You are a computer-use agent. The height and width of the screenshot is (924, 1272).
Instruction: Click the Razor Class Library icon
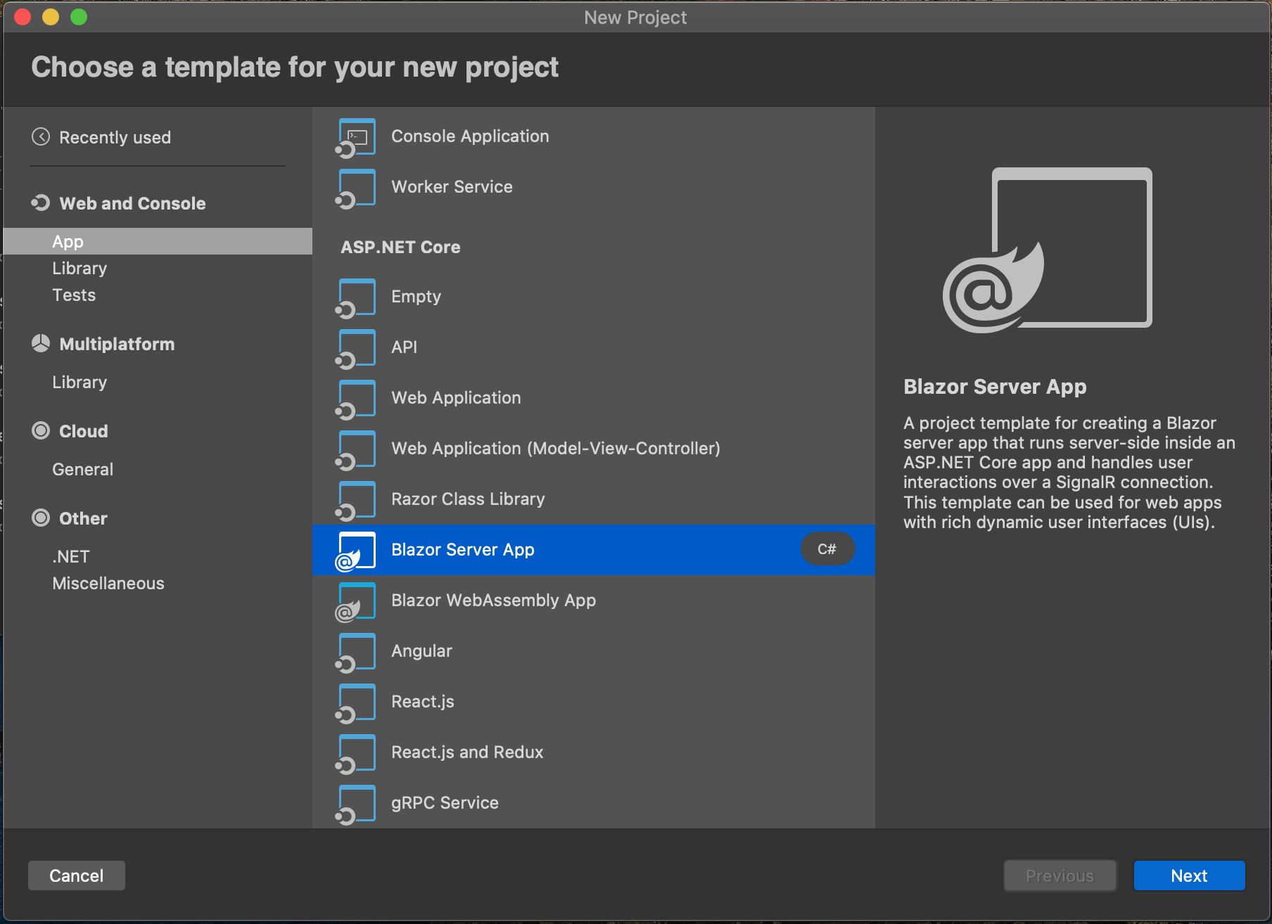click(356, 500)
